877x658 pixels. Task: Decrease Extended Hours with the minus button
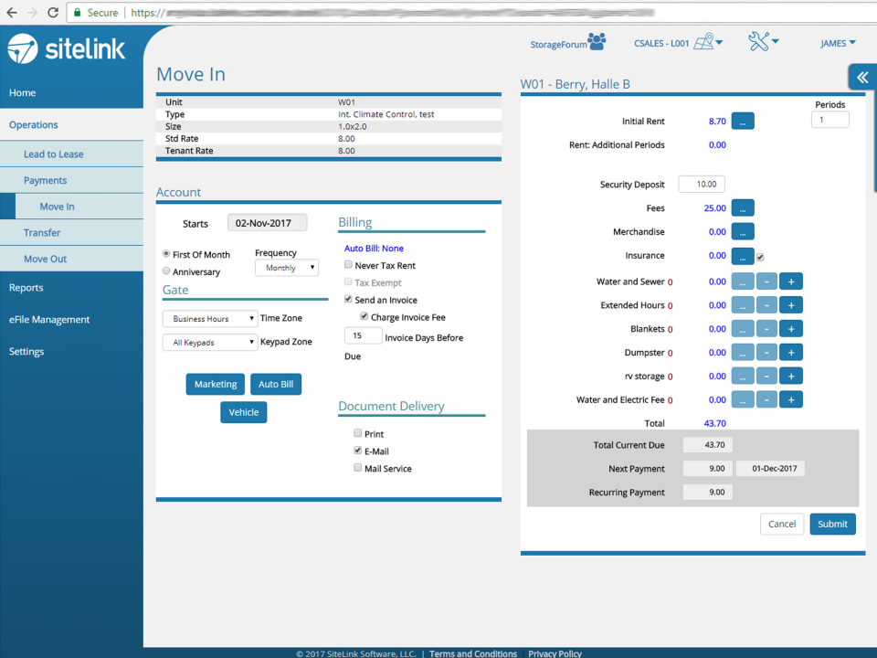[766, 304]
